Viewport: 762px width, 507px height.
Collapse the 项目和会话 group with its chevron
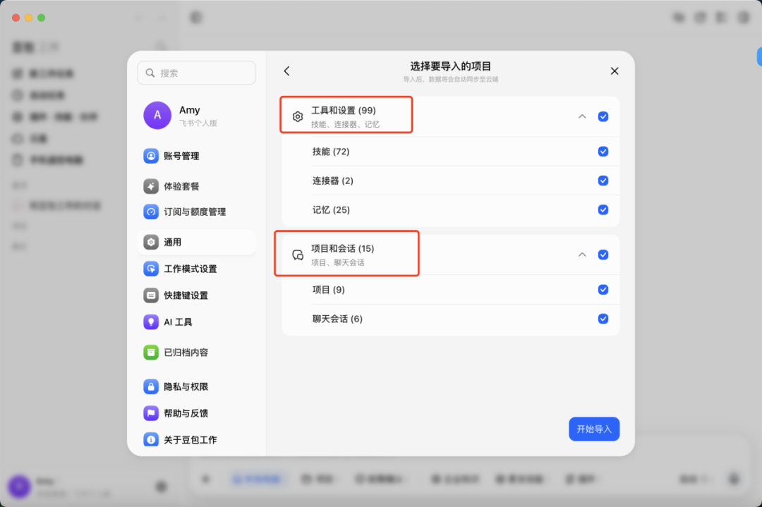point(582,255)
